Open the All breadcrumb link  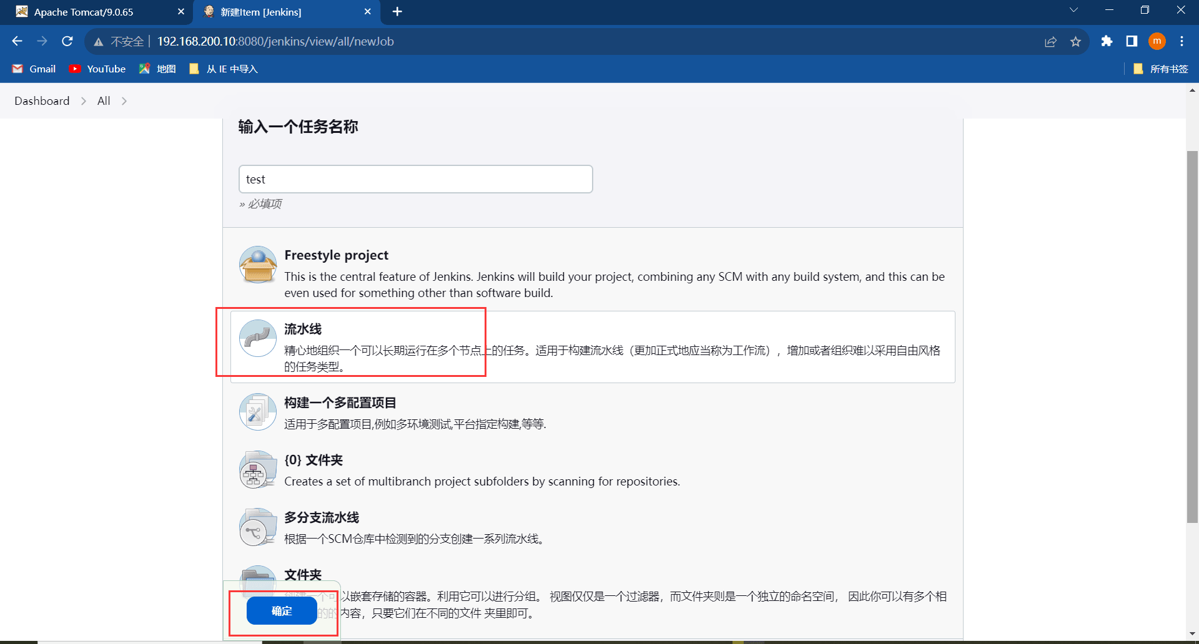(x=104, y=101)
